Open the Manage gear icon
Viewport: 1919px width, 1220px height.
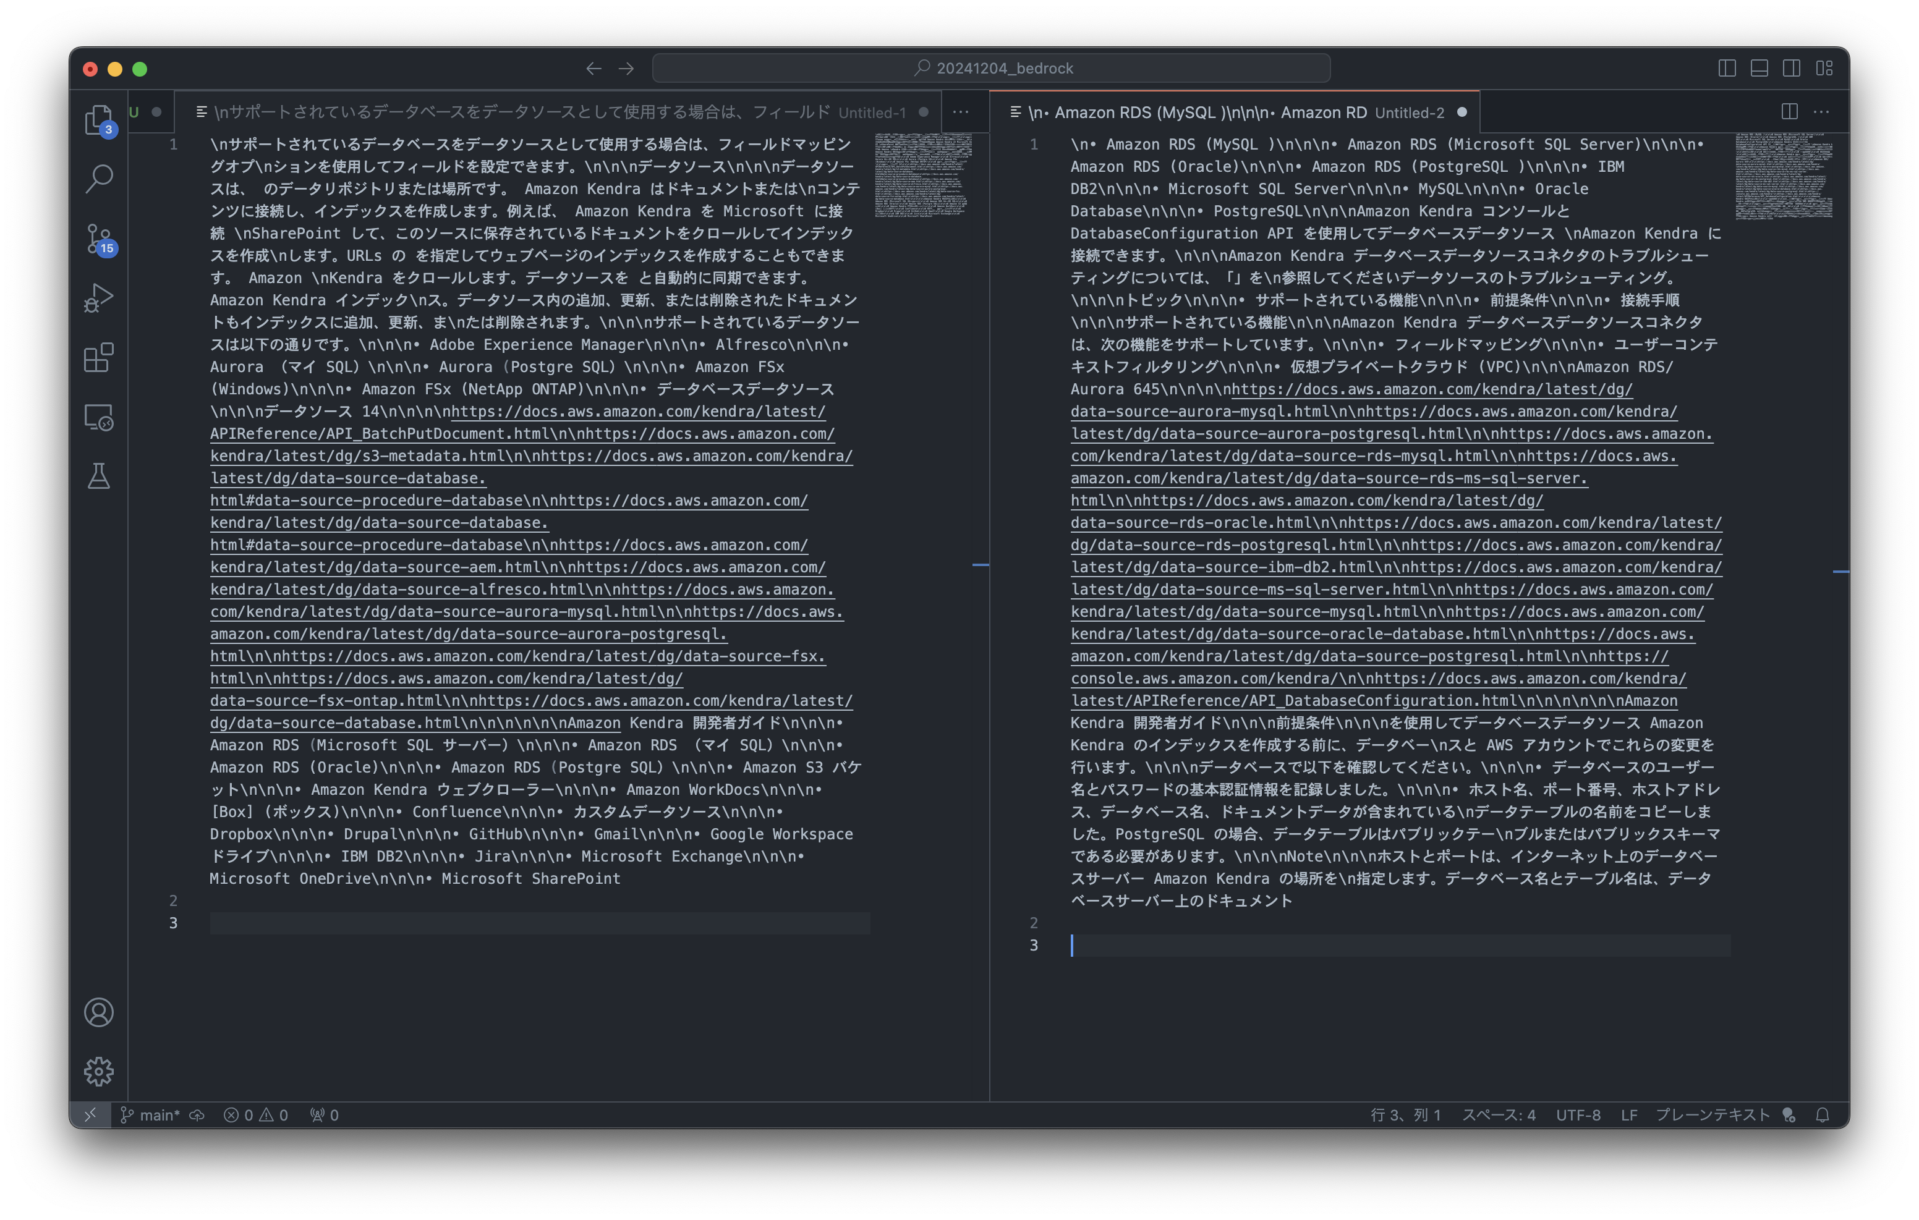click(99, 1072)
